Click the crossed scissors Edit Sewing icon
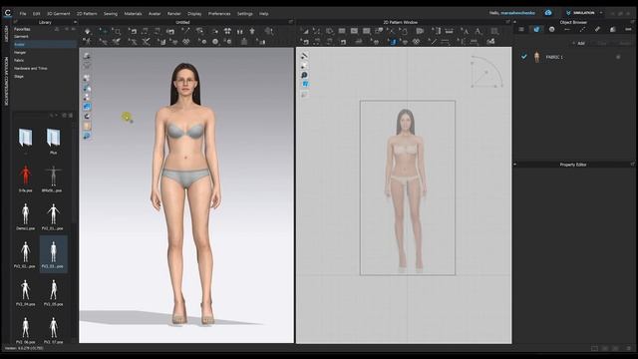Screen dimensions: 638x359 pos(146,42)
